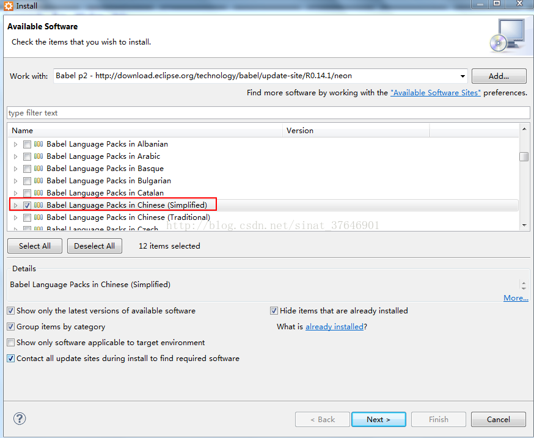The height and width of the screenshot is (438, 534).
Task: Click the Select All button
Action: coord(35,246)
